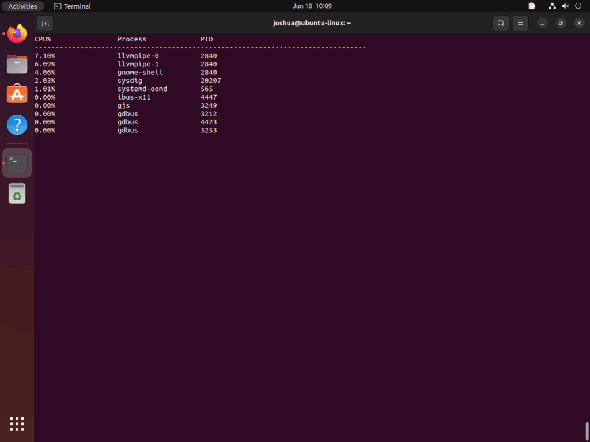Open terminal search with the magnifier icon
This screenshot has height=442, width=590.
[500, 23]
